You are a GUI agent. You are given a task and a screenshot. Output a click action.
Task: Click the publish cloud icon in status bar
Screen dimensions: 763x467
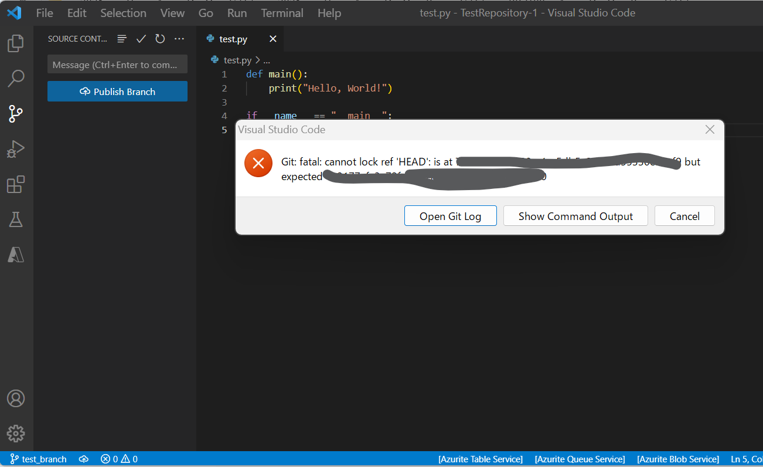pos(84,459)
